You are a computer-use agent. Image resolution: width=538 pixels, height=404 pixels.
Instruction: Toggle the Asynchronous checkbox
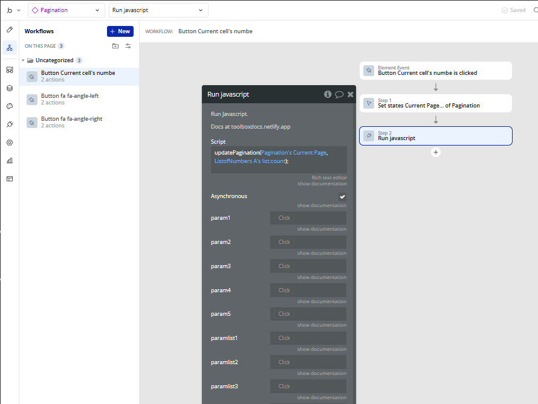(342, 197)
